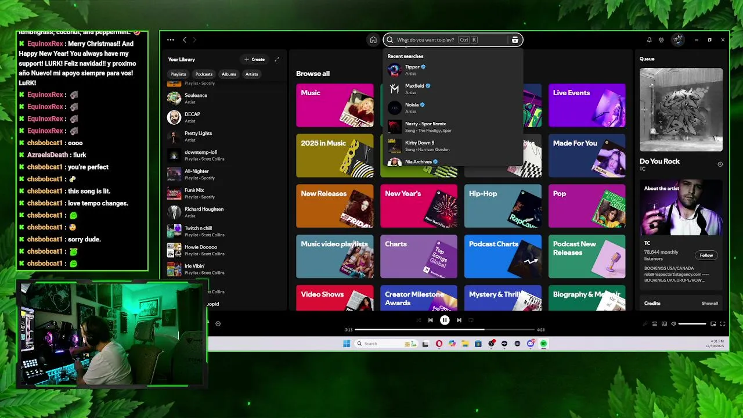Toggle the Queue panel button

tap(655, 324)
